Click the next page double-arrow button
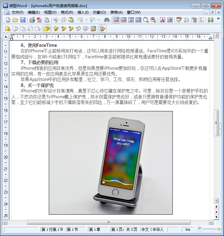 tap(216, 217)
